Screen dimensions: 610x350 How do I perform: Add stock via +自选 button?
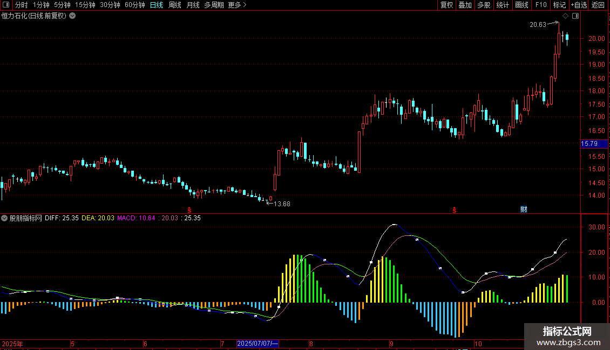click(579, 5)
